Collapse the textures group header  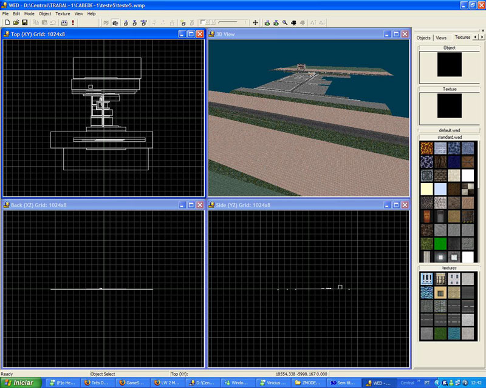pyautogui.click(x=449, y=267)
